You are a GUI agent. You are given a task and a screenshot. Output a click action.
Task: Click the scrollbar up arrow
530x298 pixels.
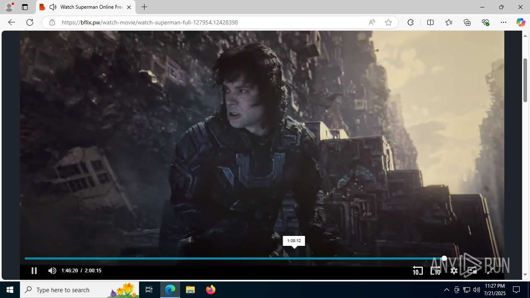point(525,36)
